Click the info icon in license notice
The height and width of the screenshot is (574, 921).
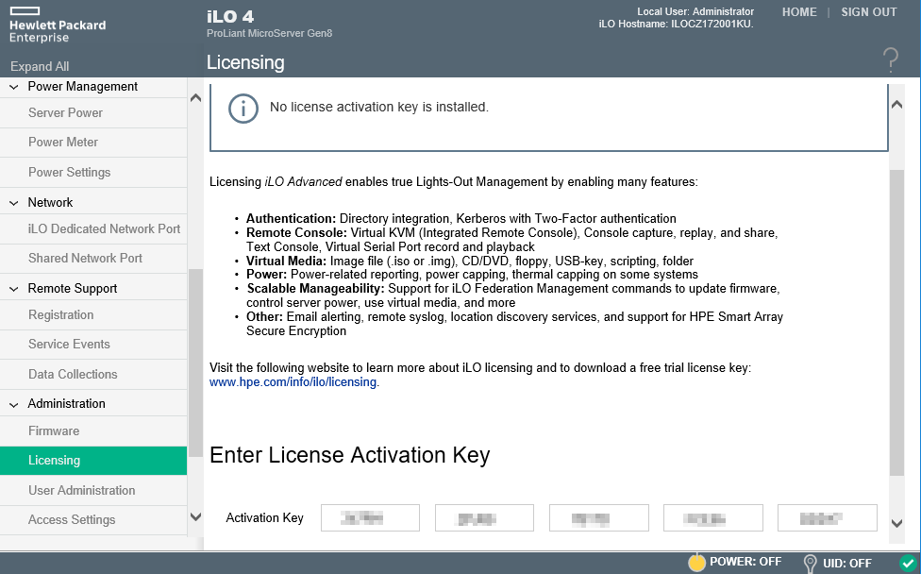point(243,109)
